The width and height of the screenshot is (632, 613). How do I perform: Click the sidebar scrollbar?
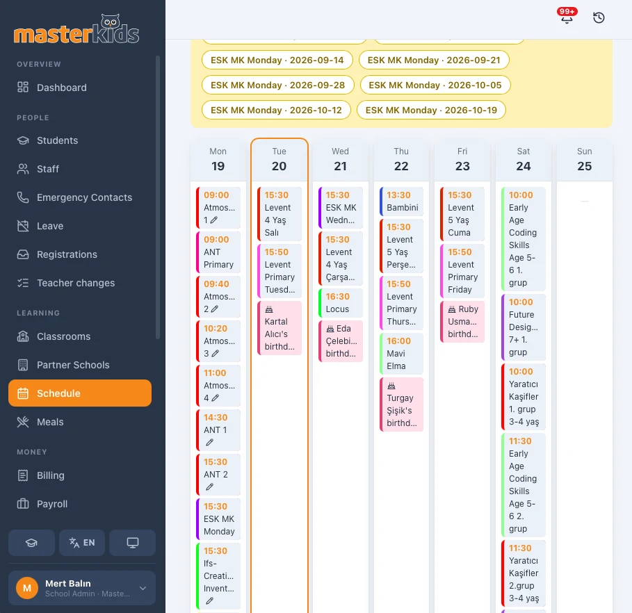coord(158,197)
